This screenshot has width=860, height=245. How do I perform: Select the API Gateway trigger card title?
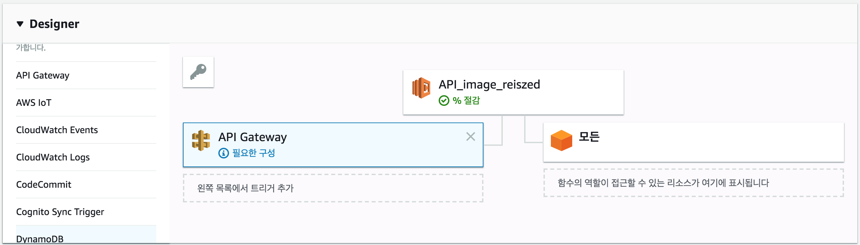click(253, 137)
